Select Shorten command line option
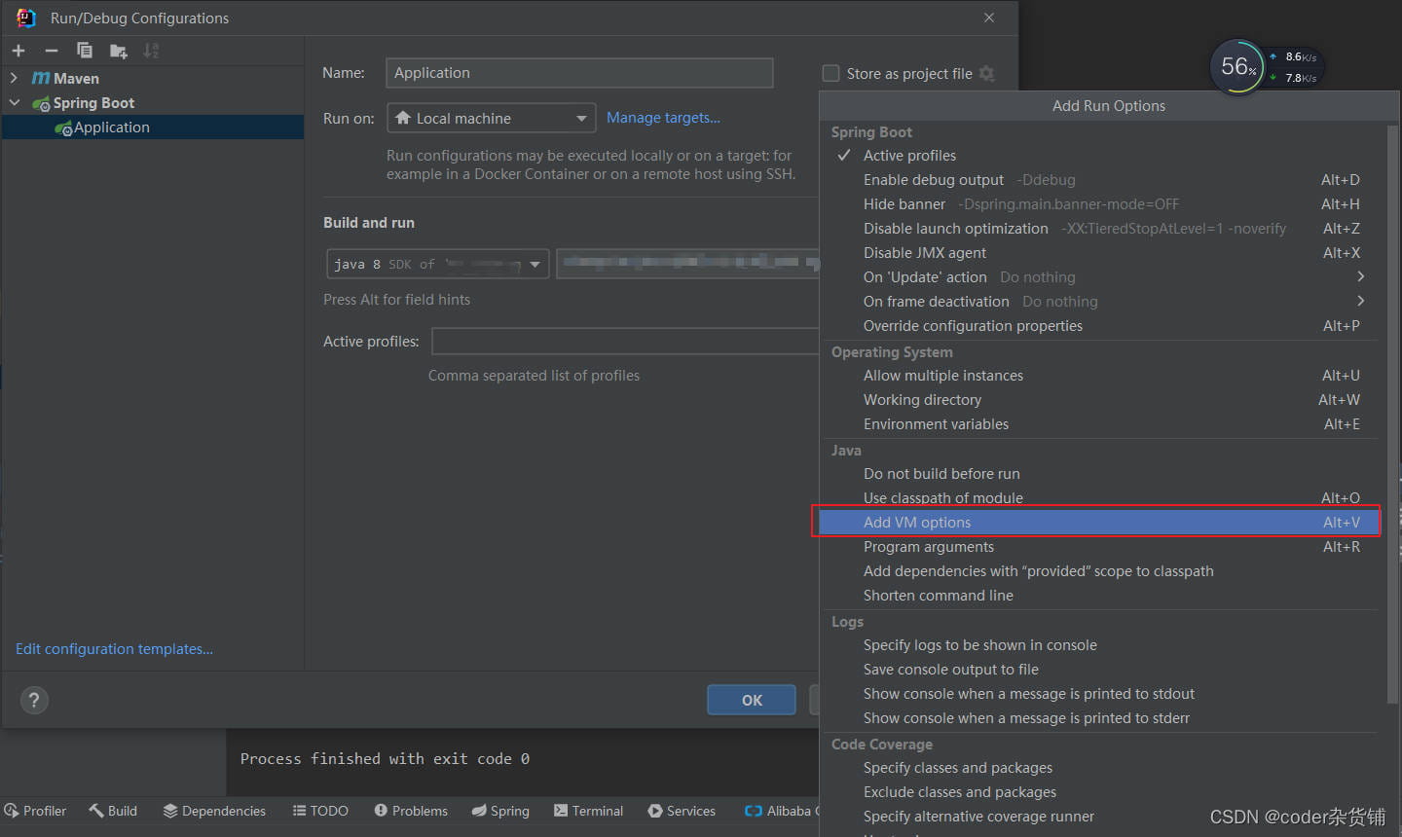 pyautogui.click(x=1098, y=596)
